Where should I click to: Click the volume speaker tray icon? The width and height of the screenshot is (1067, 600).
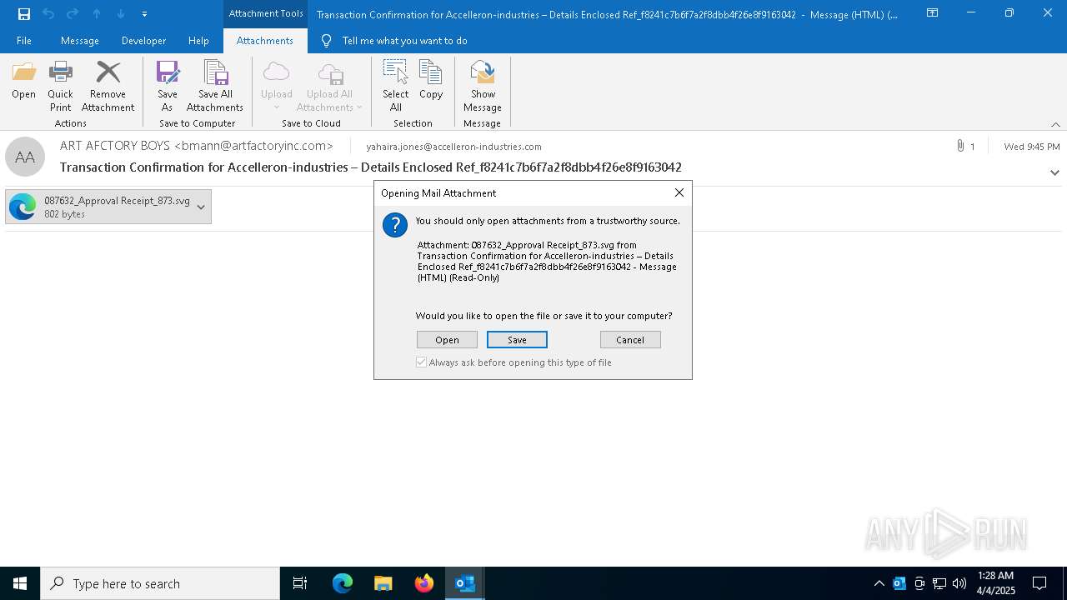959,583
